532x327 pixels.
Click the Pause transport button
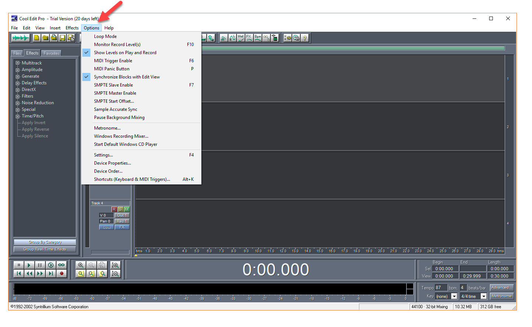click(x=40, y=265)
